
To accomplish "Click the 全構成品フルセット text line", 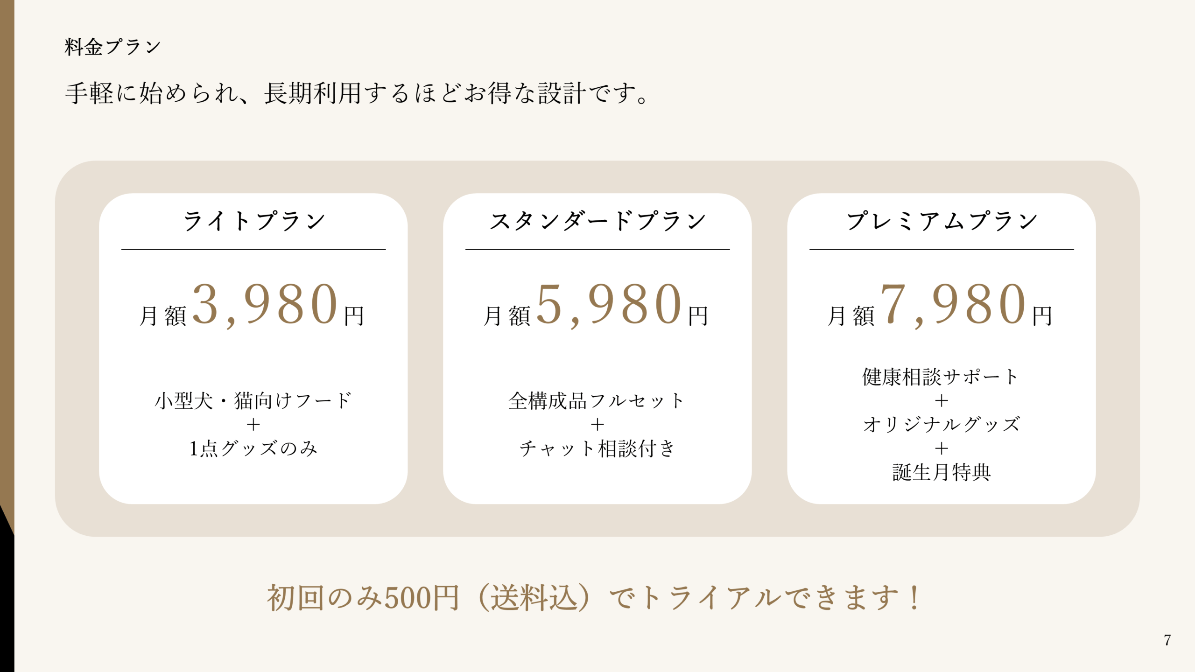I will (x=597, y=400).
